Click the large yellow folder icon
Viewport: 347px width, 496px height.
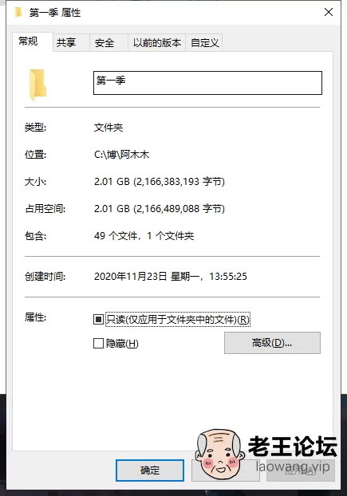(x=37, y=85)
